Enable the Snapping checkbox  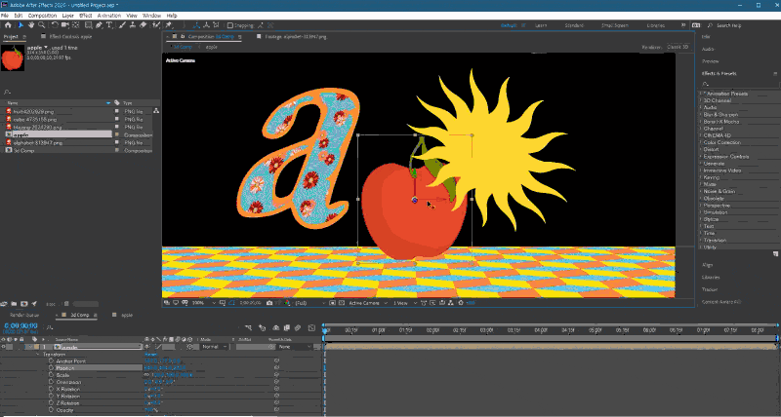point(228,25)
